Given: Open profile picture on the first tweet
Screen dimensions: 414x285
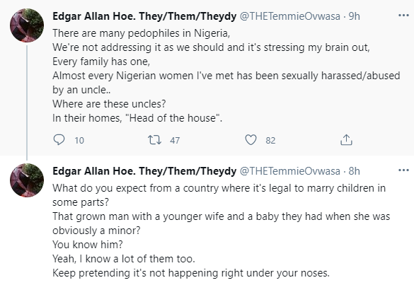Looking at the screenshot, I should pyautogui.click(x=27, y=25).
